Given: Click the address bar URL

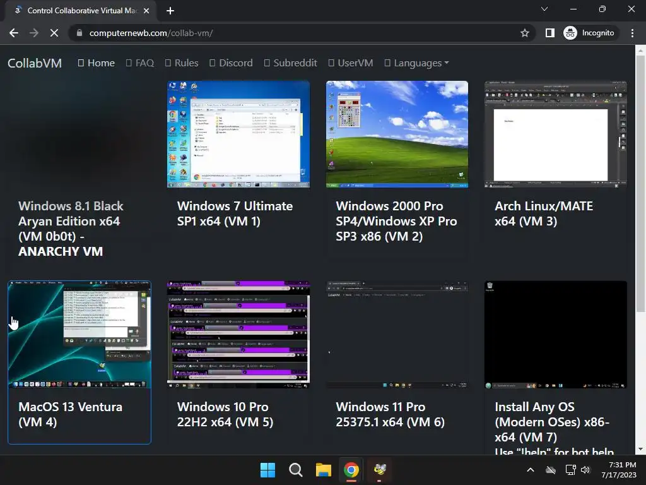Looking at the screenshot, I should pos(151,33).
